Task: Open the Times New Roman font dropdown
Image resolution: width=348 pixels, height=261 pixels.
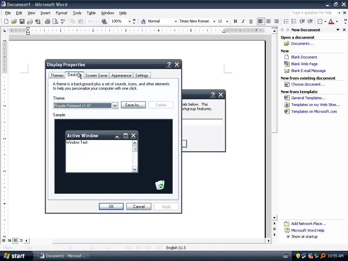Action: click(x=214, y=21)
